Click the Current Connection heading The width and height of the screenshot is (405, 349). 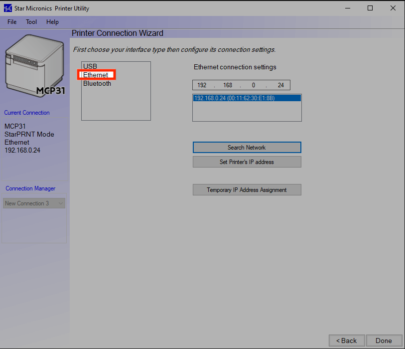pos(26,113)
